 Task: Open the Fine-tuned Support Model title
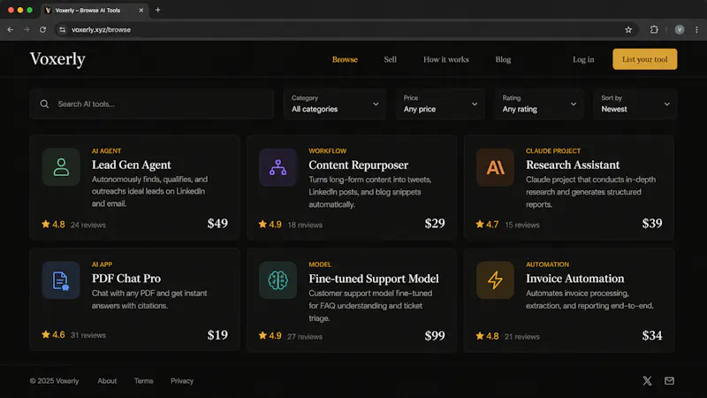click(x=373, y=279)
